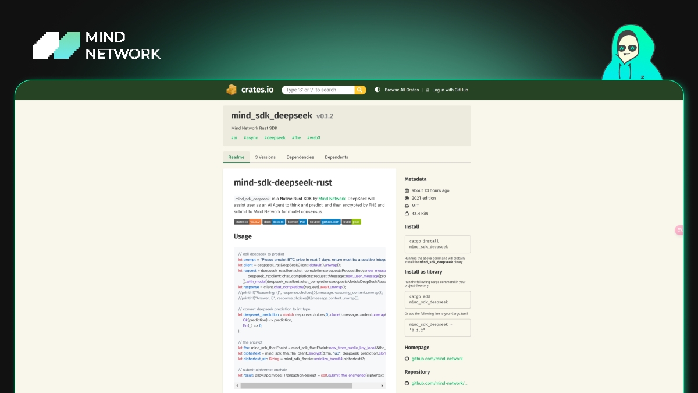Click the #async keyword tag

coord(251,138)
